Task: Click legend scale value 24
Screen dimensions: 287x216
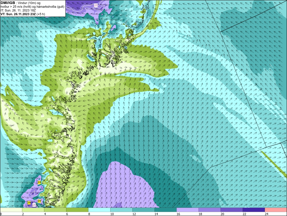Action: click(x=267, y=214)
